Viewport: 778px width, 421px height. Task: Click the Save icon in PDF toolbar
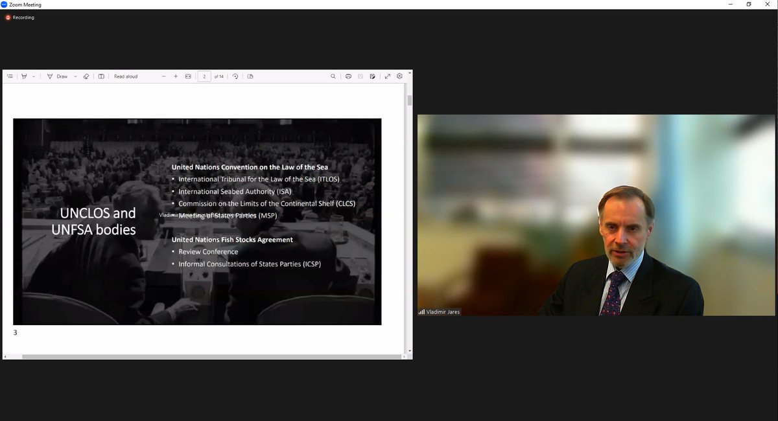pos(360,76)
